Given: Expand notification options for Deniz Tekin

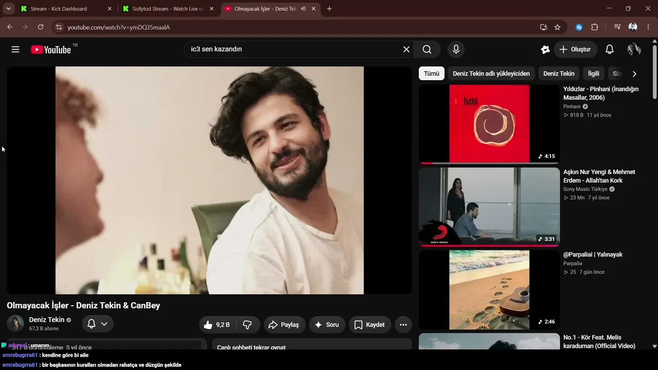Looking at the screenshot, I should click(x=98, y=324).
